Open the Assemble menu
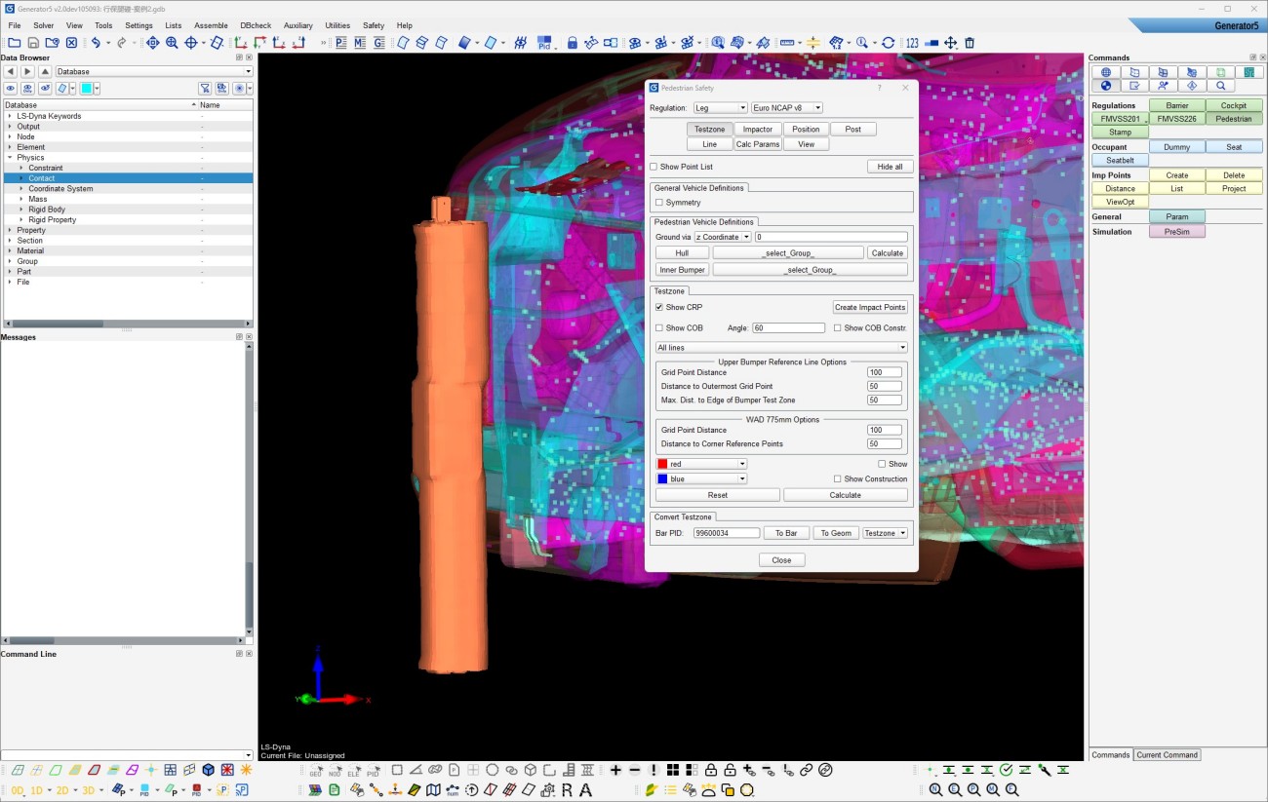 point(211,25)
